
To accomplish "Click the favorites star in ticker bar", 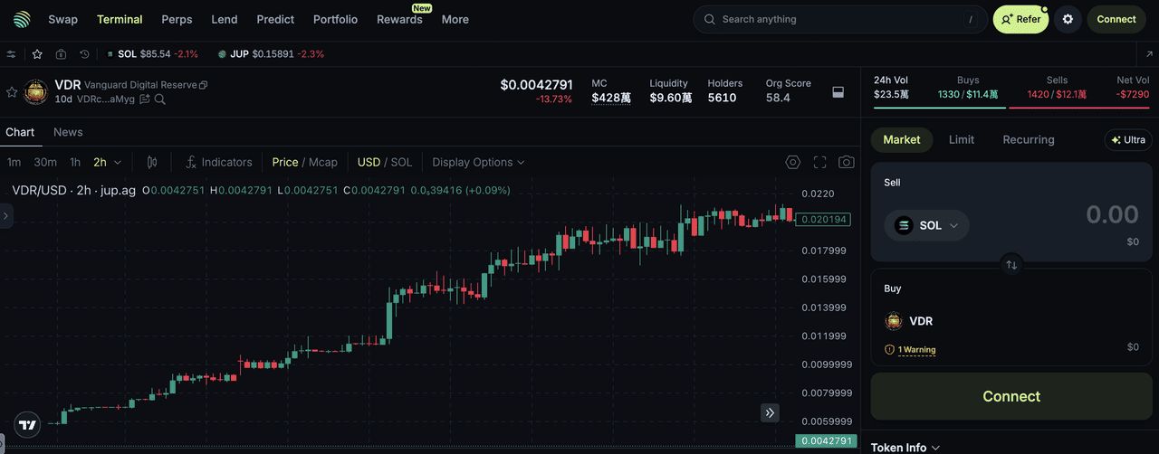I will 37,54.
